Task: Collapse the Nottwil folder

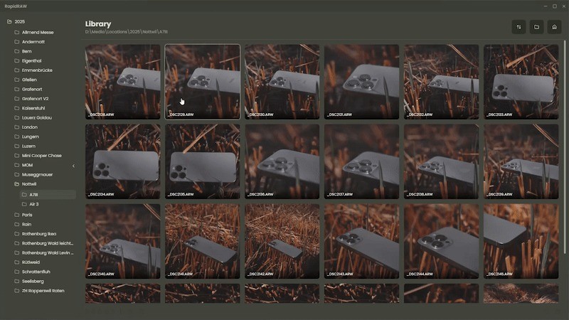Action: point(16,184)
